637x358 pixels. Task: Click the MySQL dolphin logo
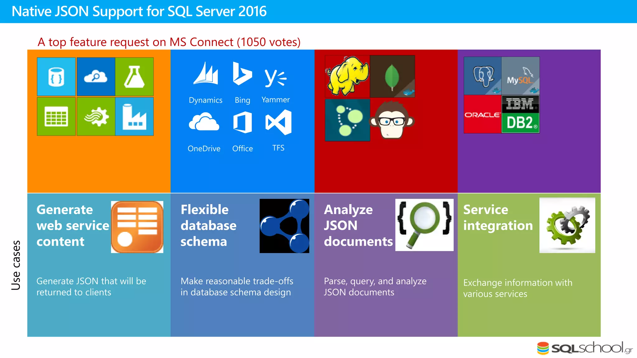click(x=520, y=76)
